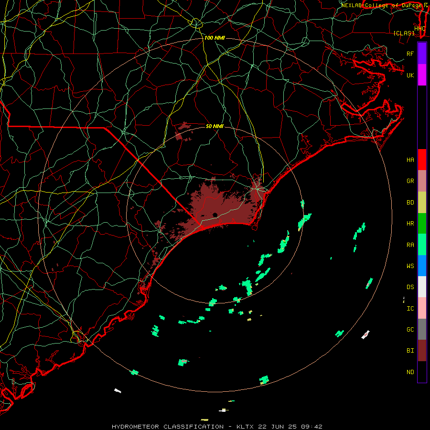Click the HR legend label
This screenshot has width=430, height=430.
(410, 224)
